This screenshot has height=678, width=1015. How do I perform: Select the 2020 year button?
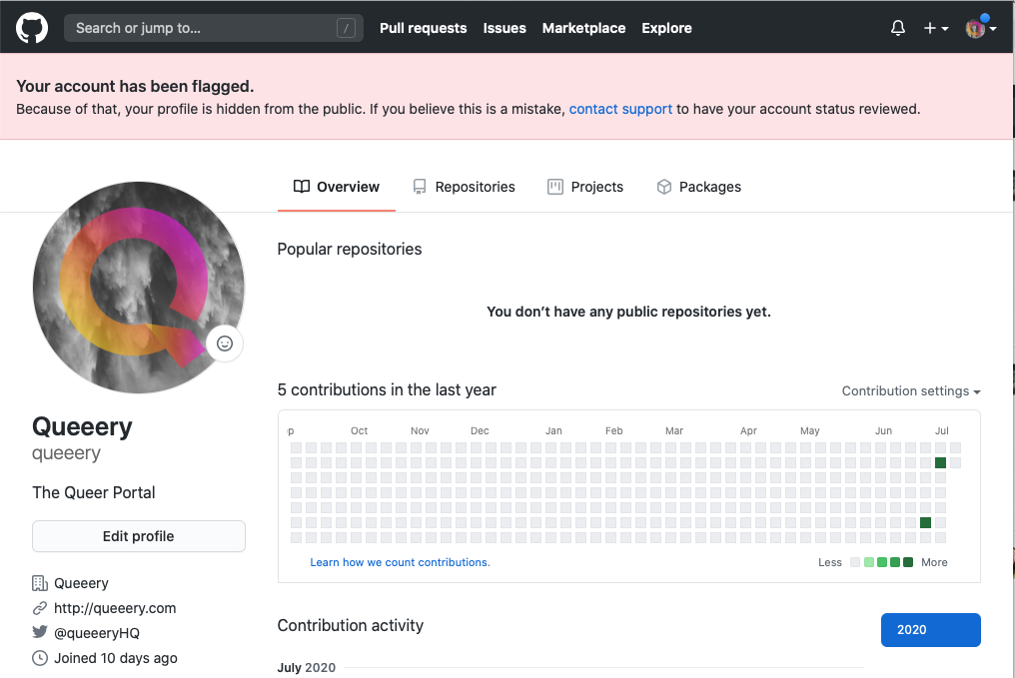pyautogui.click(x=931, y=629)
